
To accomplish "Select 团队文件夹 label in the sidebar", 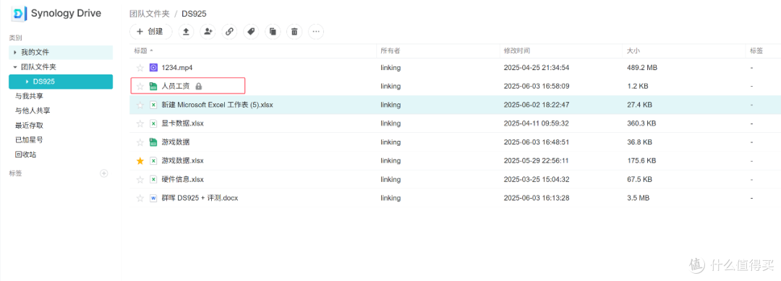I will (38, 67).
